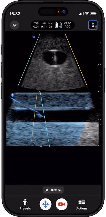Screen dimensions: 106x217
Task: Tap the MI 0.41 readout
Action: tap(44, 25)
